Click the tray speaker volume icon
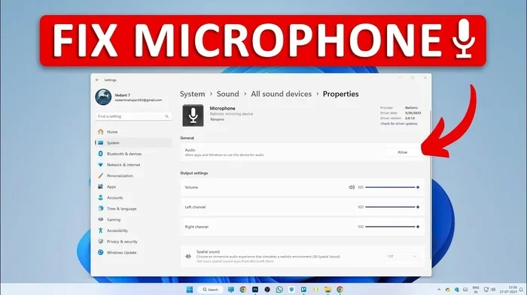The height and width of the screenshot is (295, 527). (x=493, y=289)
